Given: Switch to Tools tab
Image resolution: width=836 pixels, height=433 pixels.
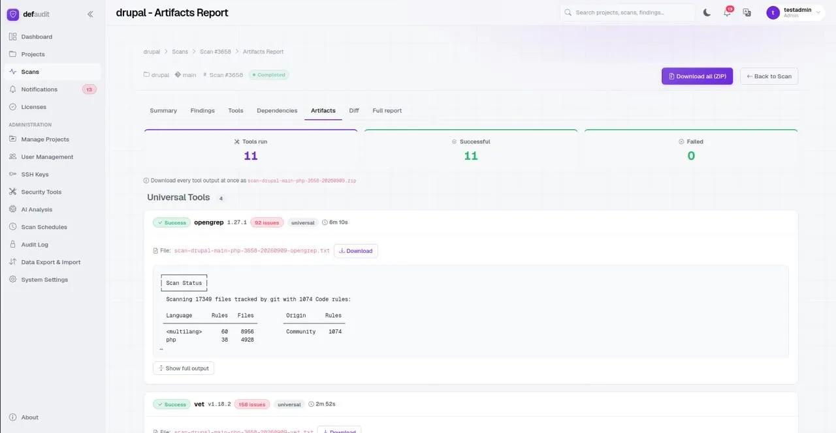Looking at the screenshot, I should 236,111.
